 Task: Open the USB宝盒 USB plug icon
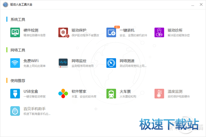(15, 94)
